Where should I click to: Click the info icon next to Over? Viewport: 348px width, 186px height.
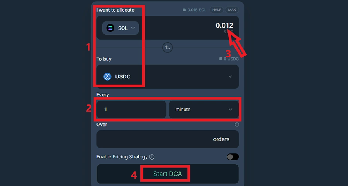(x=237, y=125)
